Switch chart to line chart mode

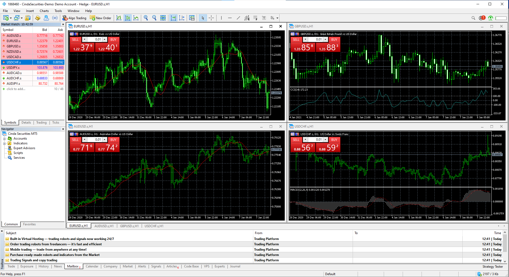pyautogui.click(x=136, y=18)
